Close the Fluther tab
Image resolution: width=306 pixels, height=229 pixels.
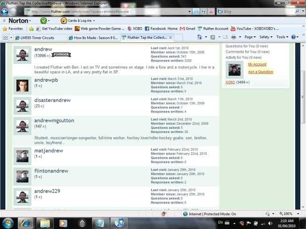pyautogui.click(x=170, y=37)
